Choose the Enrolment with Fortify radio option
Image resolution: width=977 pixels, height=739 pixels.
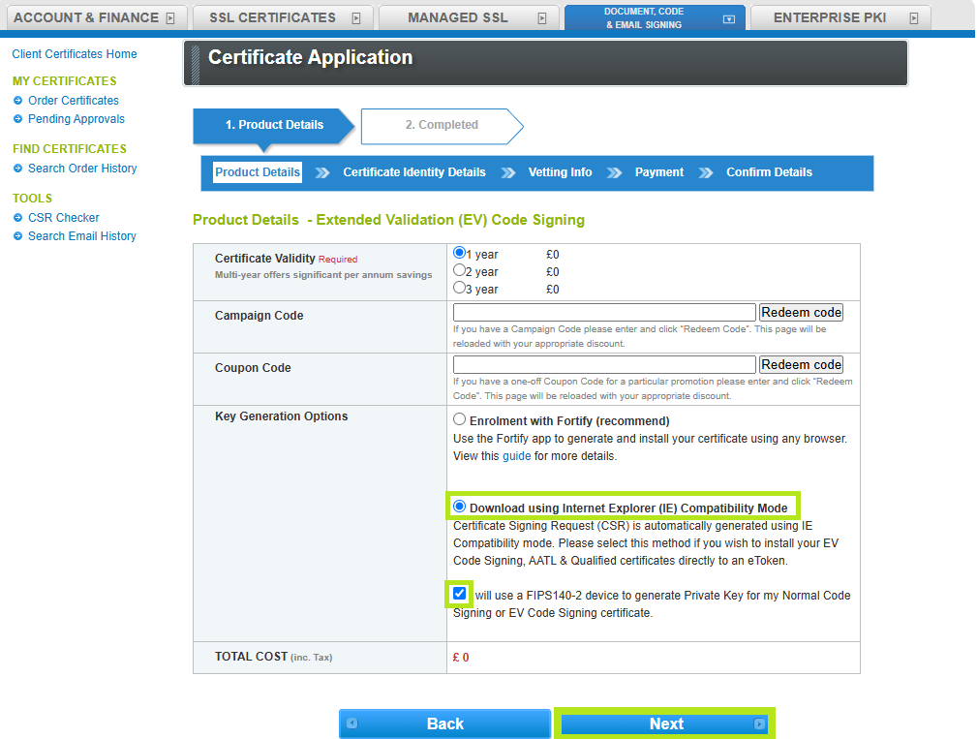(460, 420)
